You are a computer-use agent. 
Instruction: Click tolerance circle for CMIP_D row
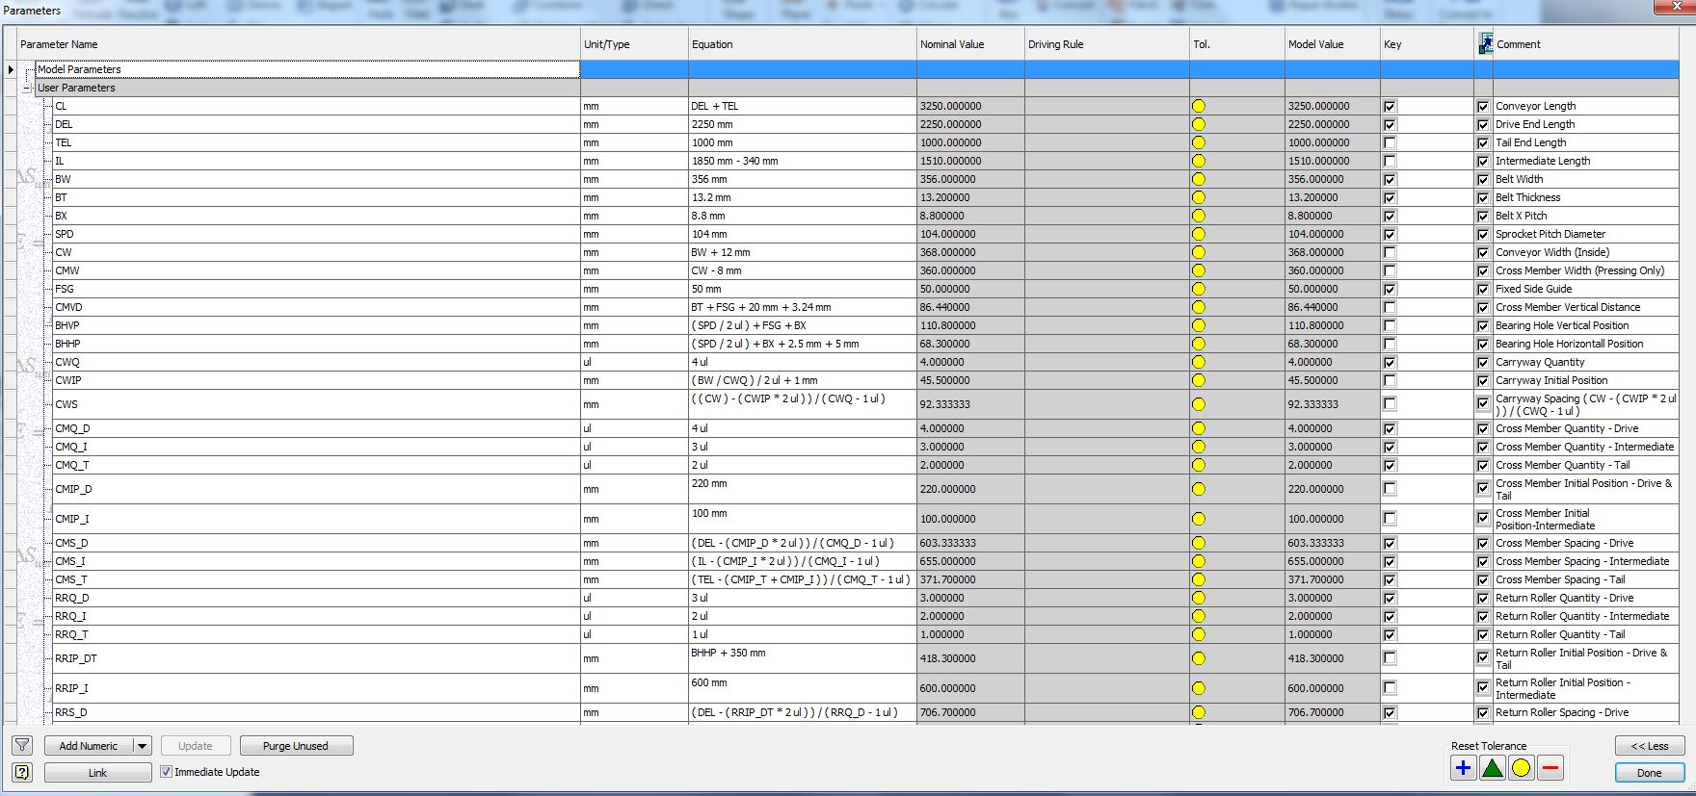tap(1199, 489)
